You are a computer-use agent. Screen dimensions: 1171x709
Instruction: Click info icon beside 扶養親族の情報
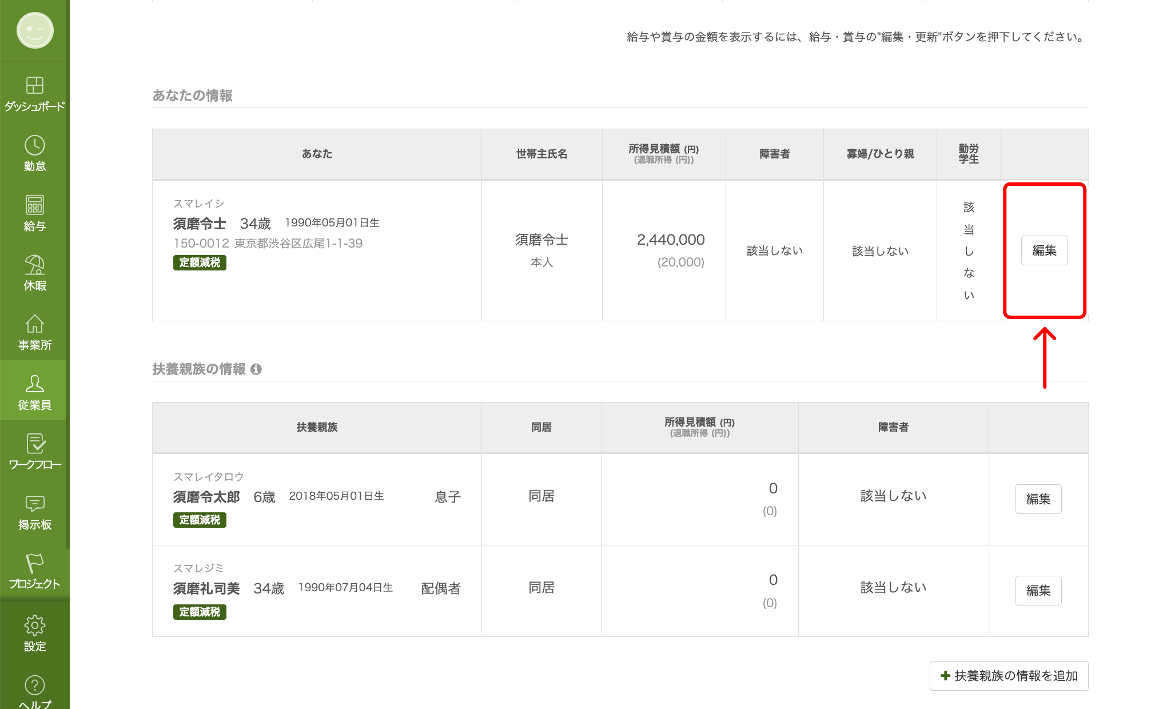256,369
